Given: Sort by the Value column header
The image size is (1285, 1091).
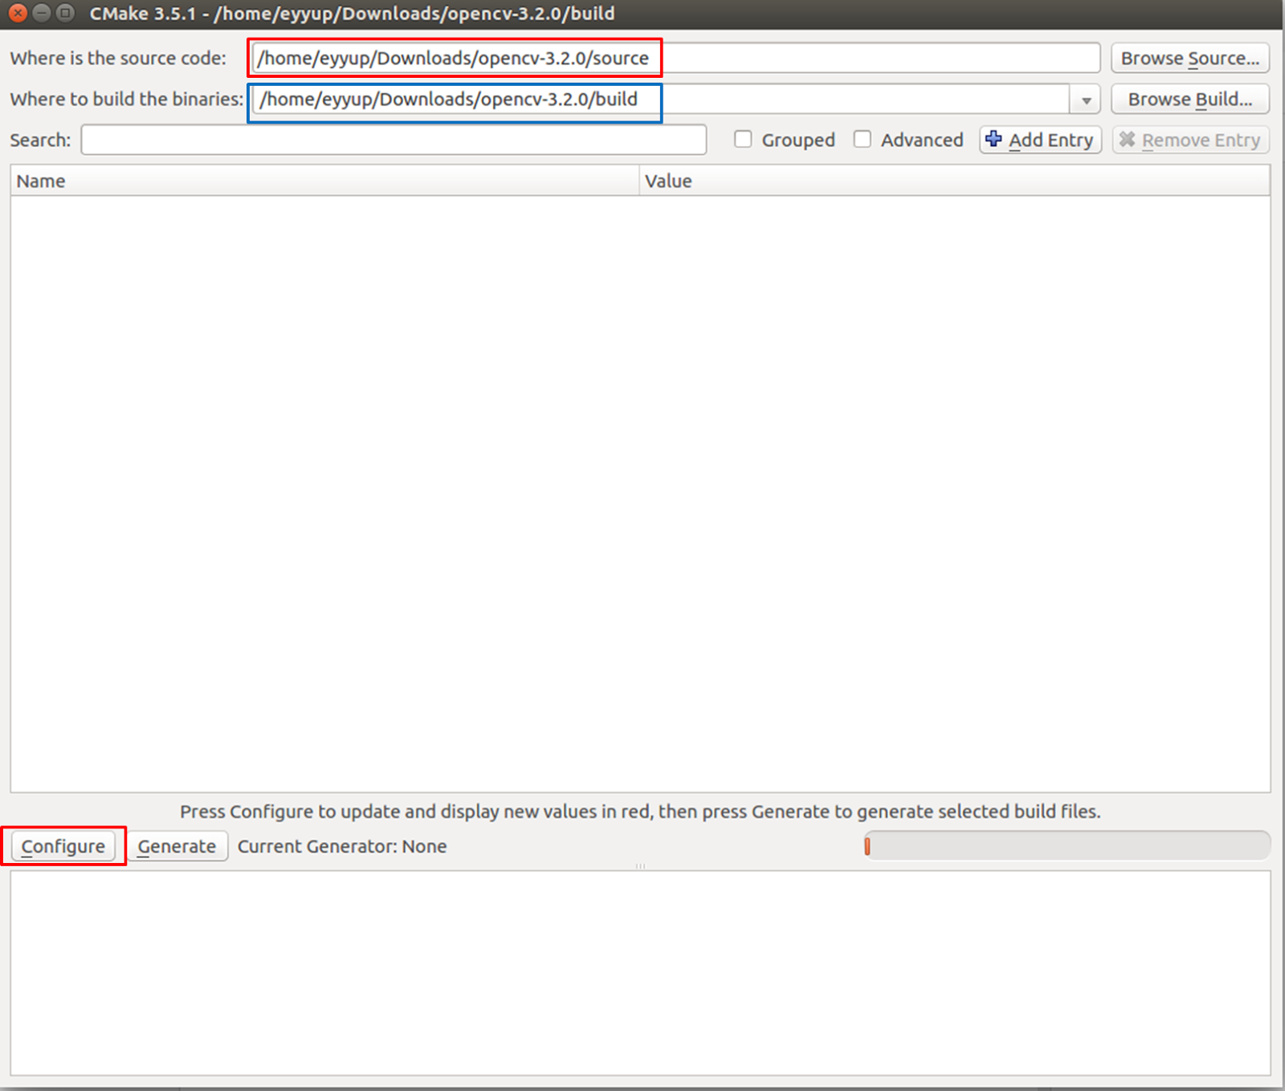Looking at the screenshot, I should tap(955, 181).
